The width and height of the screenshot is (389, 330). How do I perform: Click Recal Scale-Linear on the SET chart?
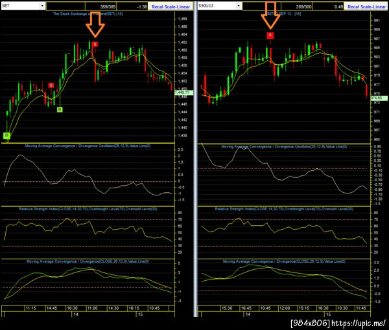coord(171,7)
